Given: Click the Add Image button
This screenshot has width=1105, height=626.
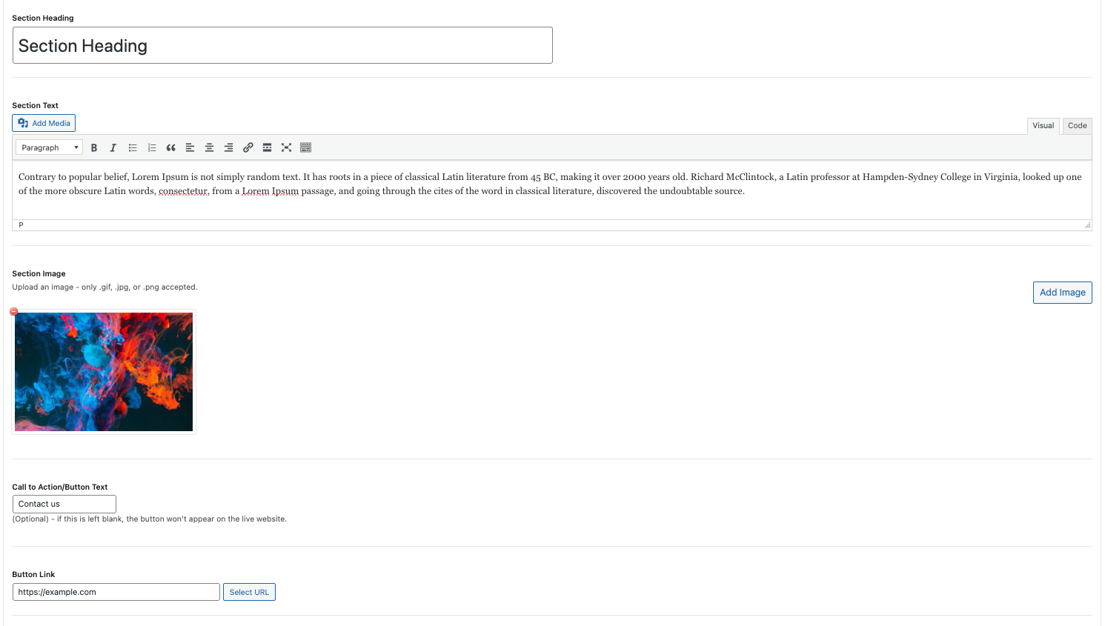Looking at the screenshot, I should tap(1062, 293).
